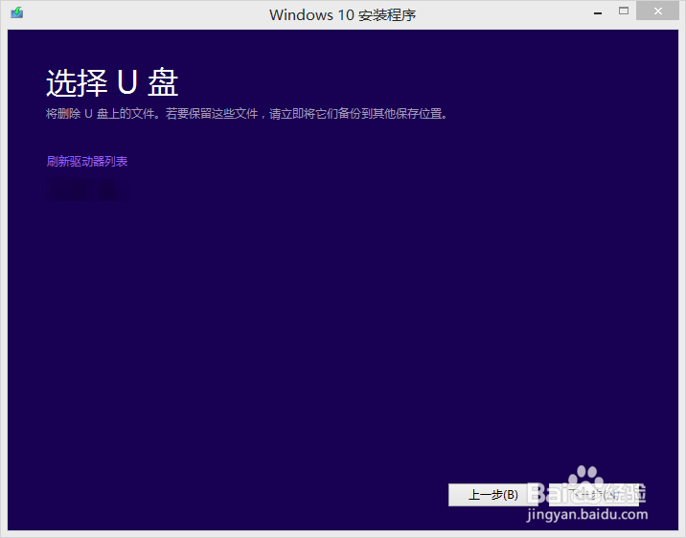Image resolution: width=686 pixels, height=538 pixels.
Task: Select the blurred drive entry under refresh link
Action: tap(87, 191)
